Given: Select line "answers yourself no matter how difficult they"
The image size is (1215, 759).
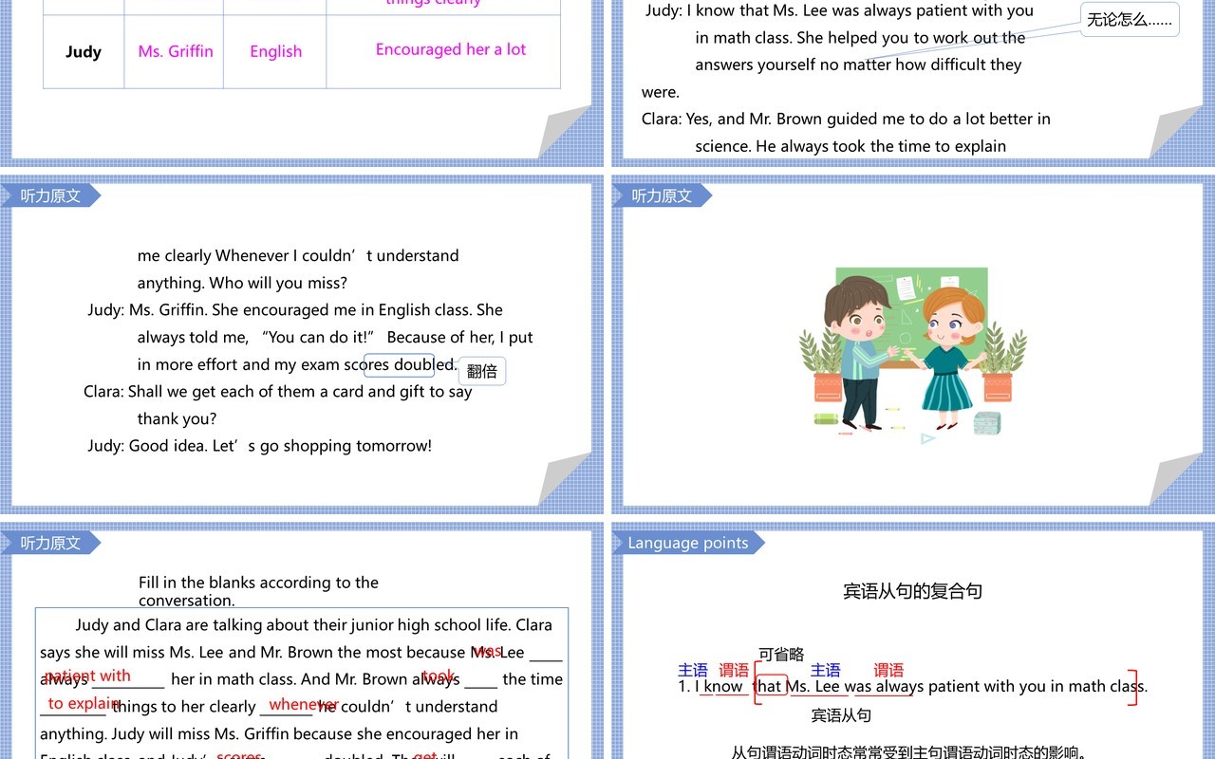Looking at the screenshot, I should click(858, 65).
